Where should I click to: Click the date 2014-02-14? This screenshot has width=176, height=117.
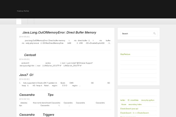click(24, 99)
